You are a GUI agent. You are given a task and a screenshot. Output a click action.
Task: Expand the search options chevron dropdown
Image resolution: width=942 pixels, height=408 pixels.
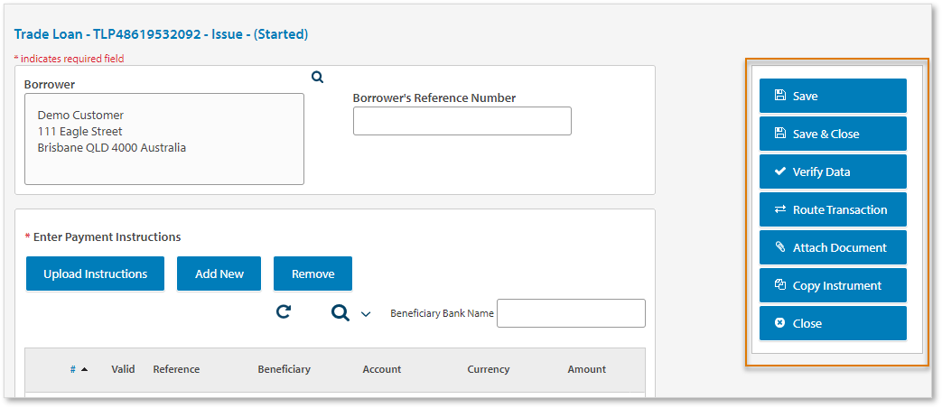pos(366,314)
